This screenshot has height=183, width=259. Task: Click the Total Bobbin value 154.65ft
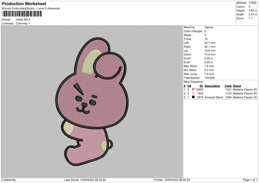click(209, 78)
